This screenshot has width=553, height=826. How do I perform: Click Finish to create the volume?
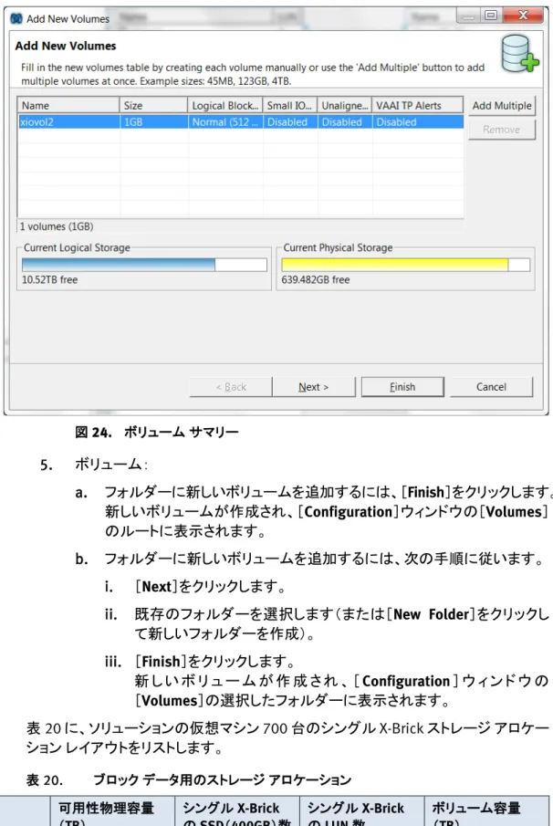click(402, 387)
